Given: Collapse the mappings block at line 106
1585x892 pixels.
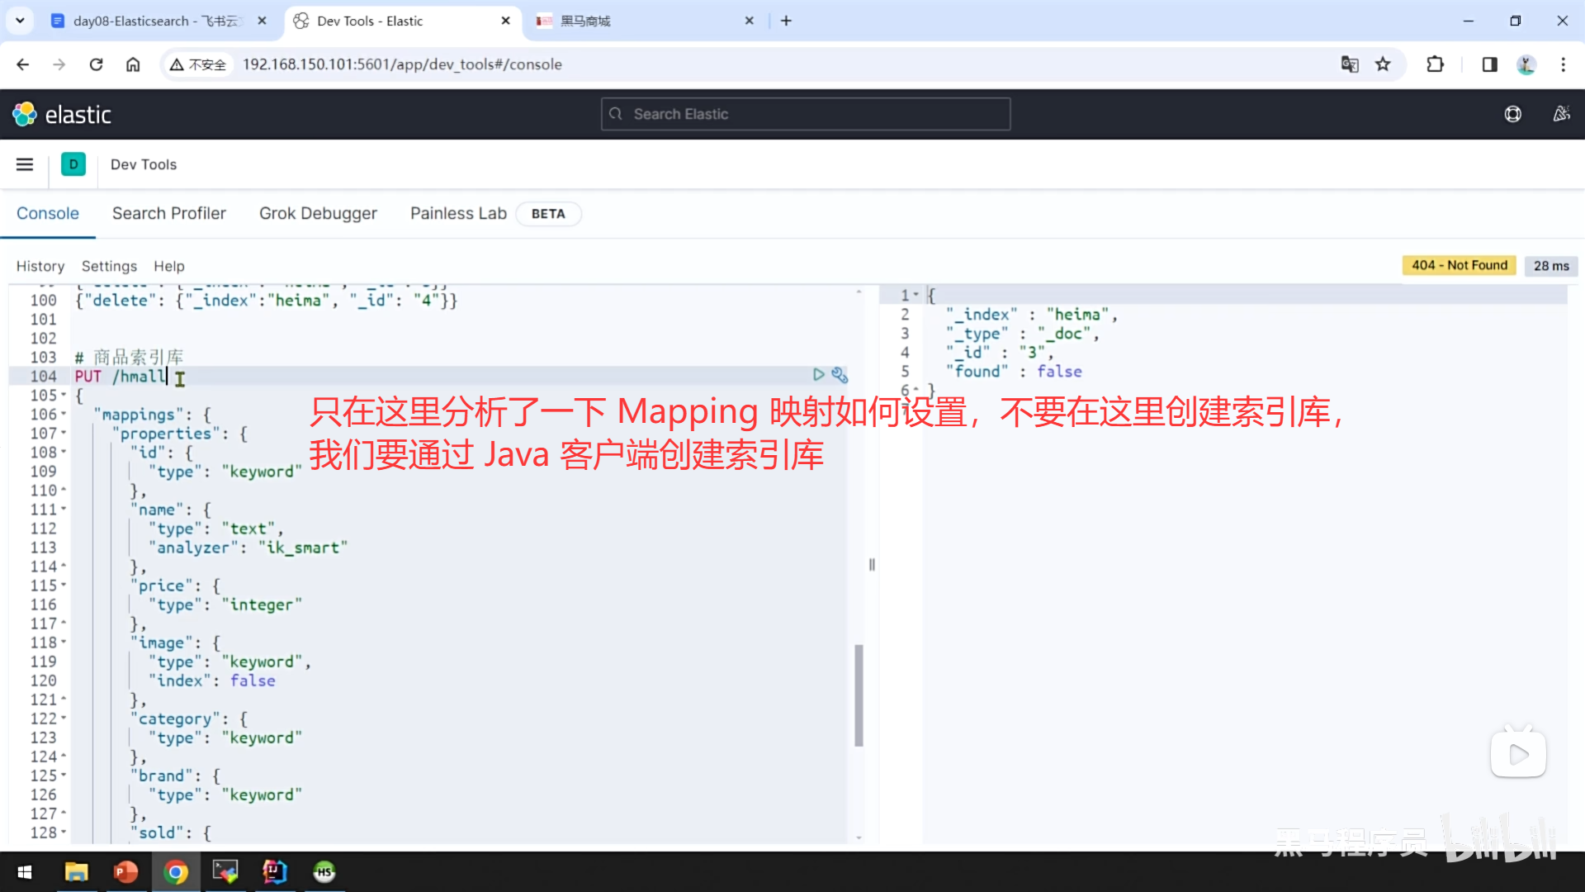Looking at the screenshot, I should tap(64, 414).
